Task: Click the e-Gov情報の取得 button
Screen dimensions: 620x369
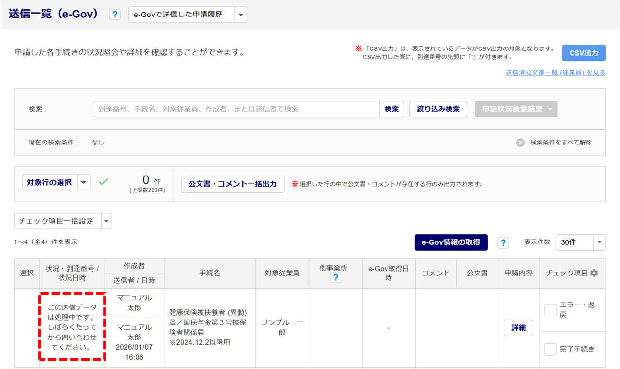Action: [450, 242]
